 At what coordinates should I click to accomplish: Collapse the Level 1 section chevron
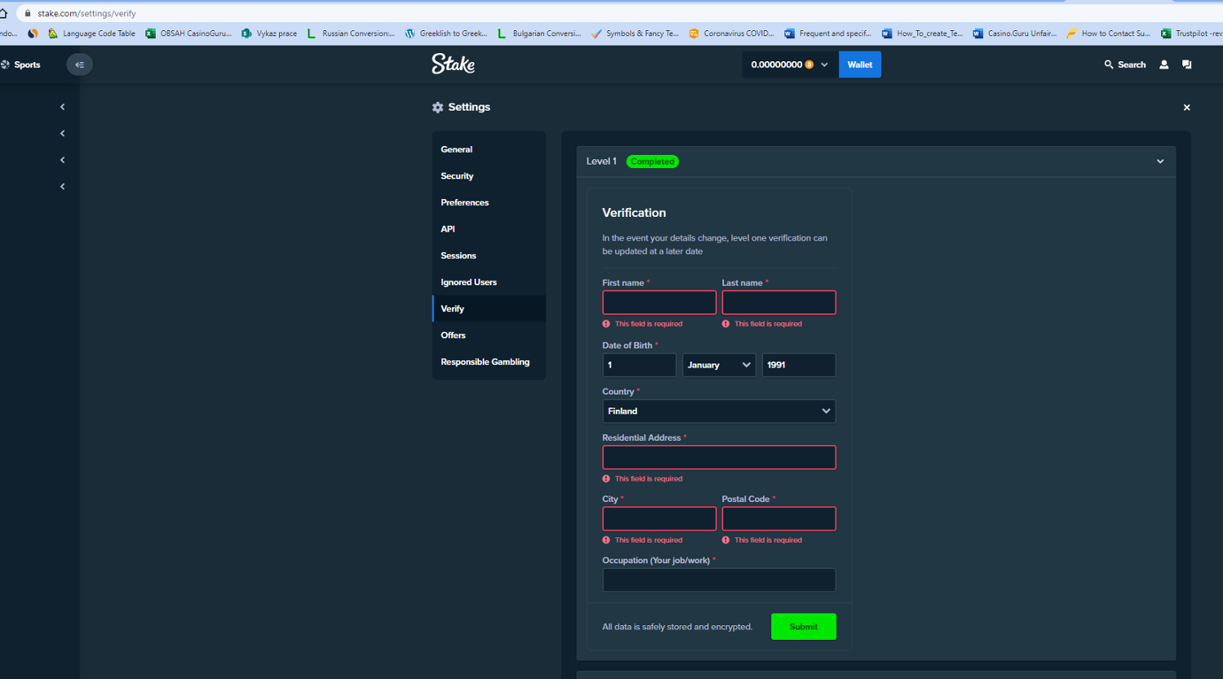tap(1159, 161)
